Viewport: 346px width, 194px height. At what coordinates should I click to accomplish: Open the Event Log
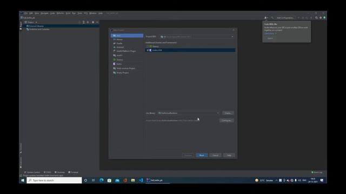click(317, 172)
